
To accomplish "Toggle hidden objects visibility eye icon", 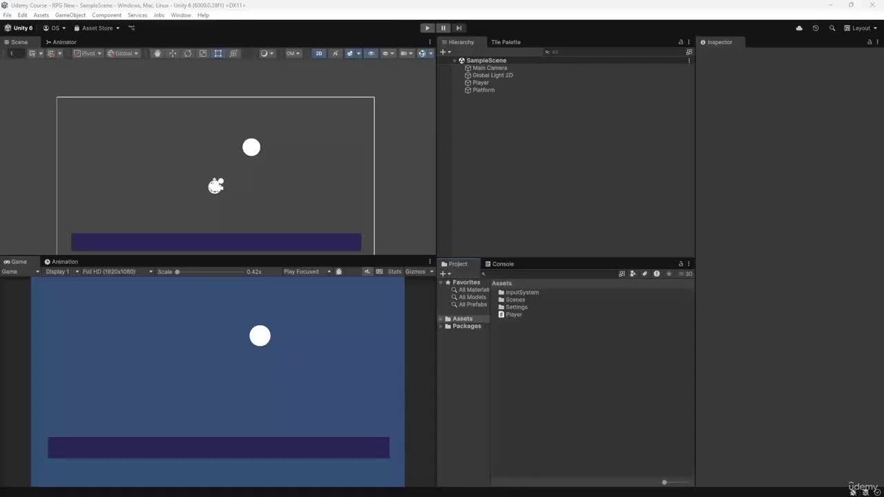I will point(371,53).
